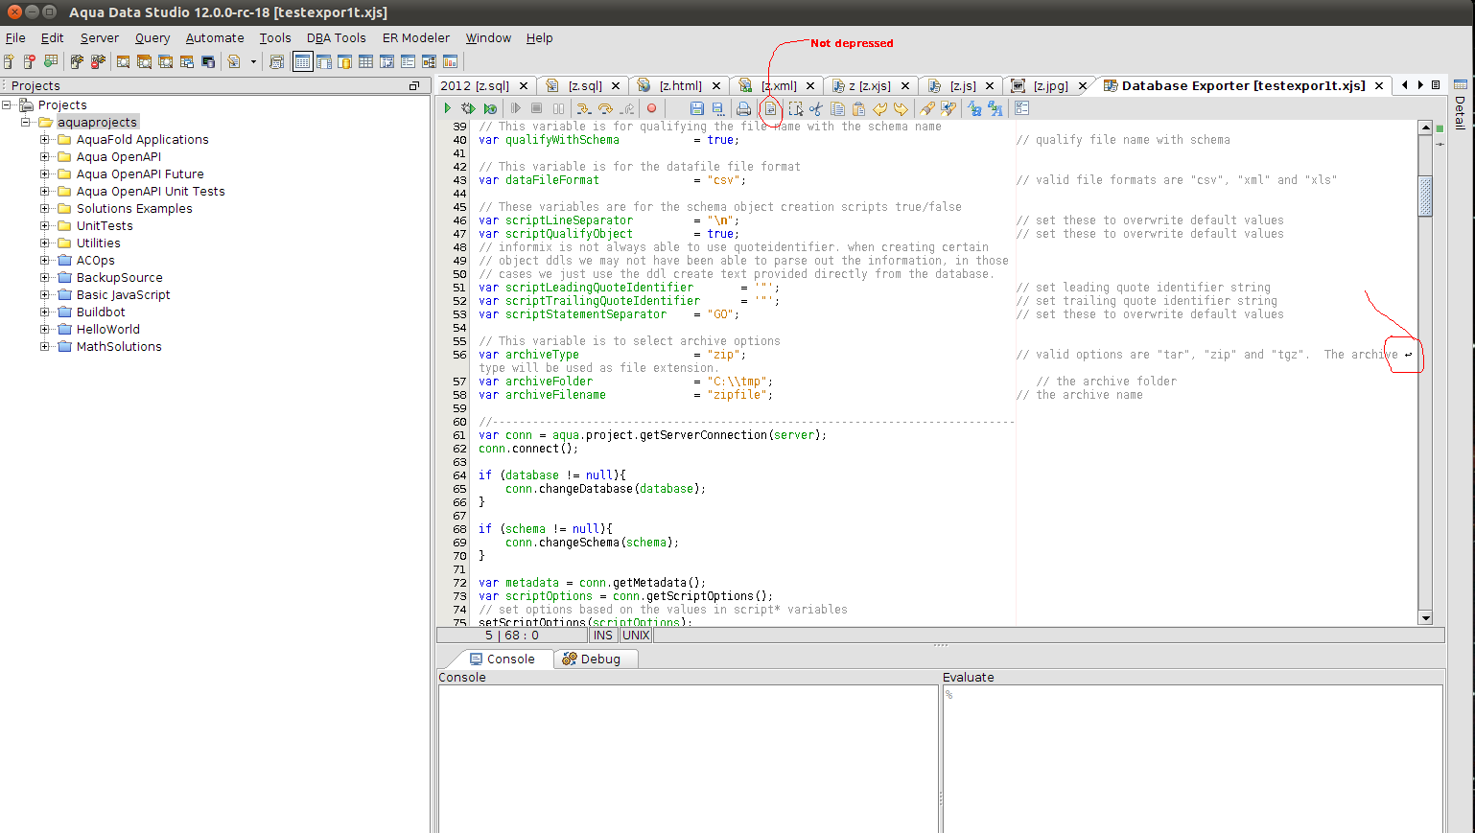
Task: Expand the Aqua OpenAPI Unit Tests folder
Action: click(x=45, y=191)
